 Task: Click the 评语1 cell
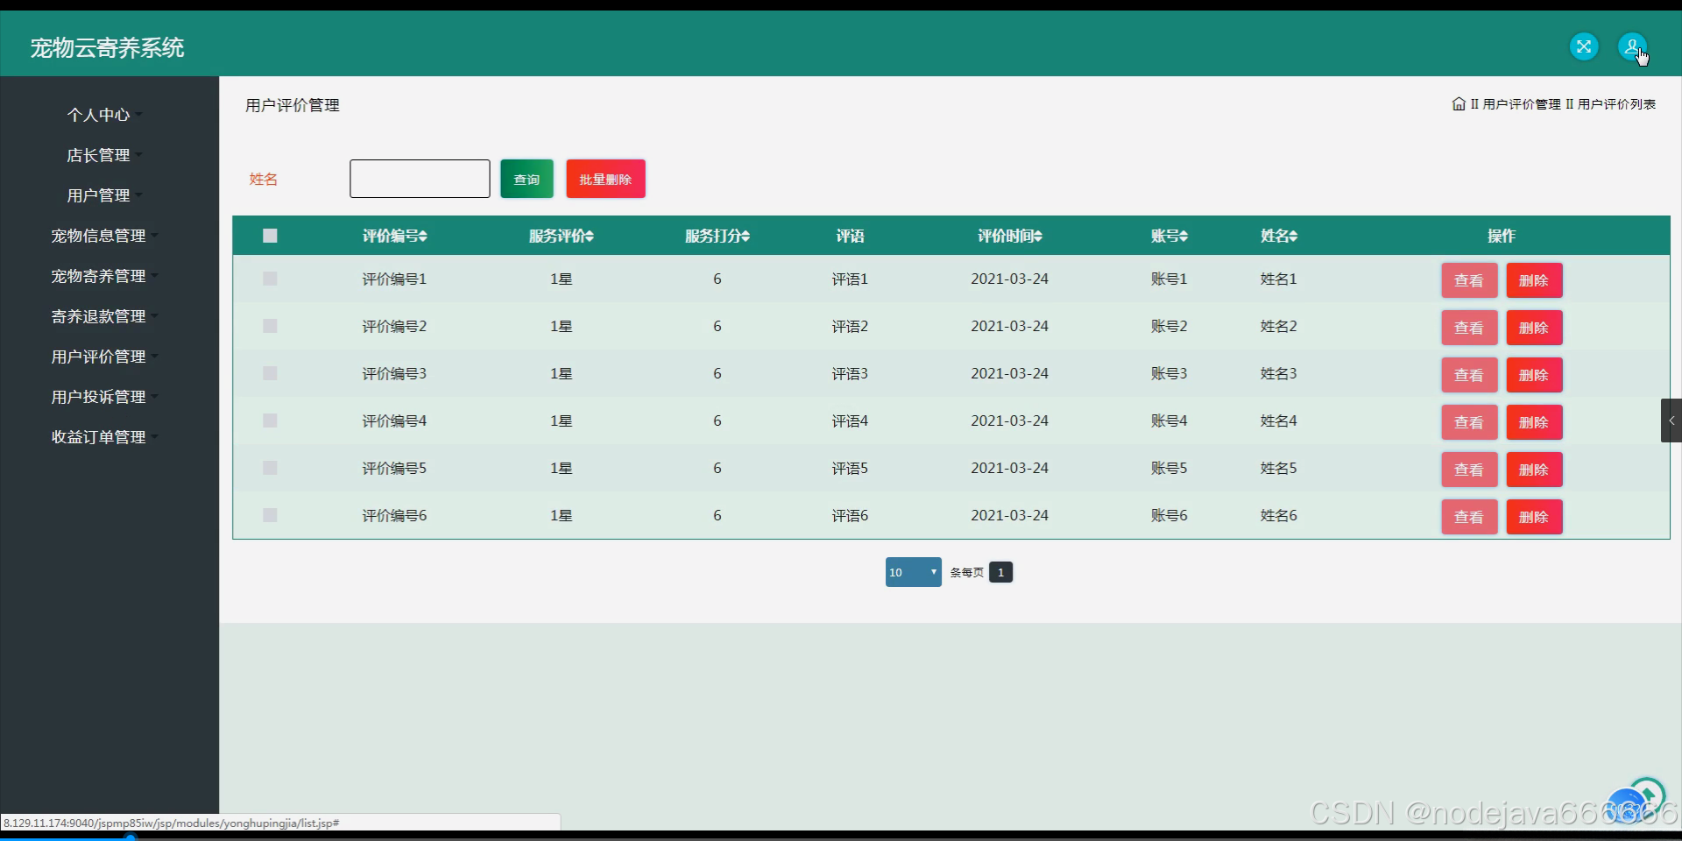(850, 279)
